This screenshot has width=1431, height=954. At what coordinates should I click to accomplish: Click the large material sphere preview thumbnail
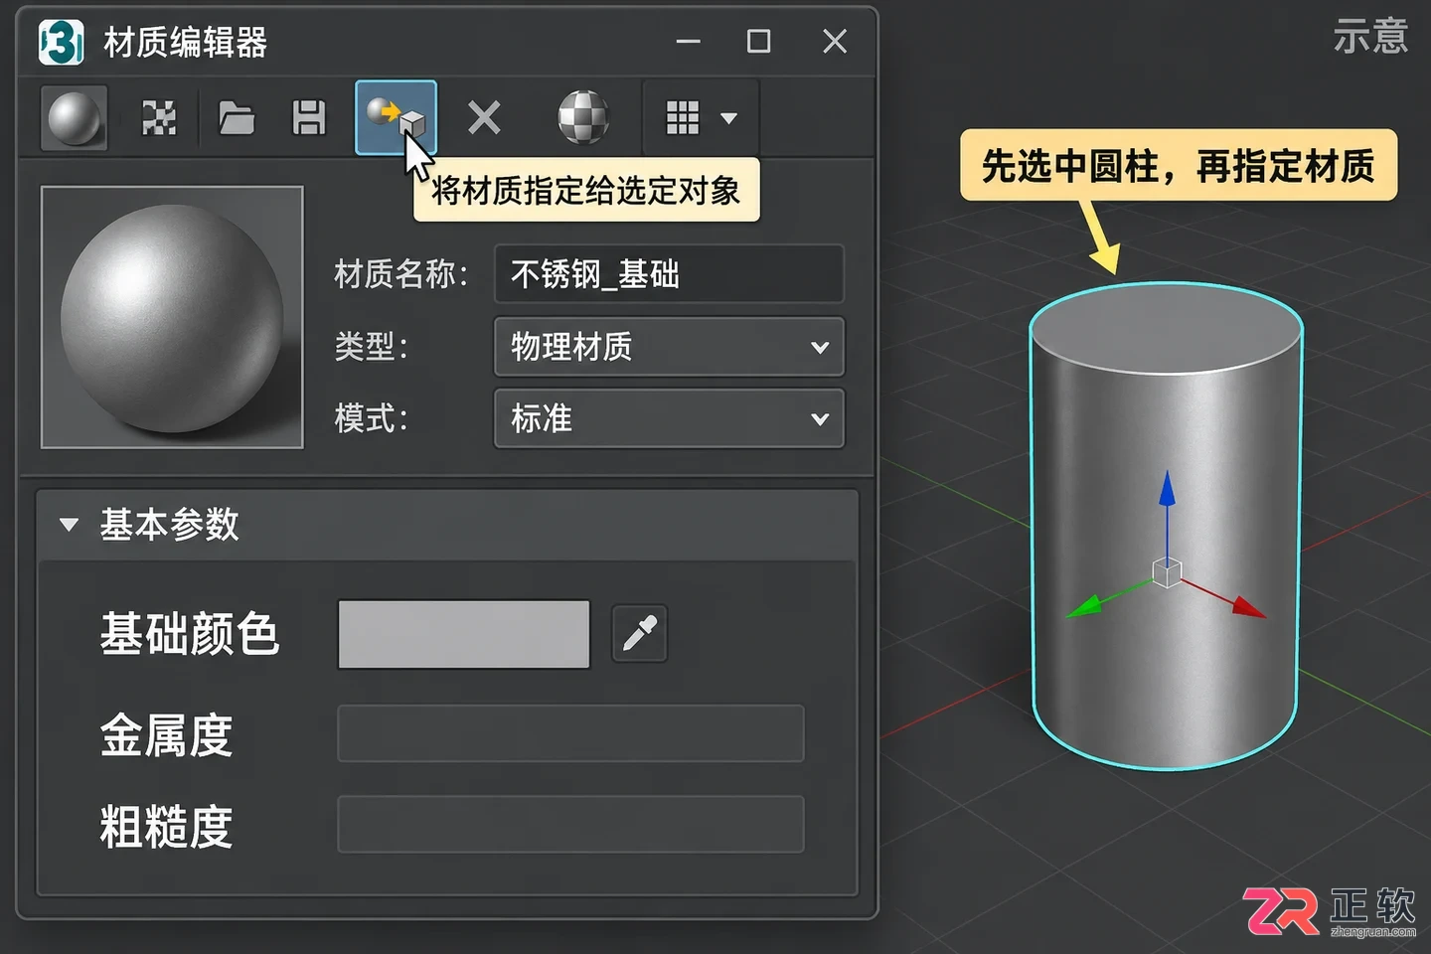pyautogui.click(x=172, y=317)
